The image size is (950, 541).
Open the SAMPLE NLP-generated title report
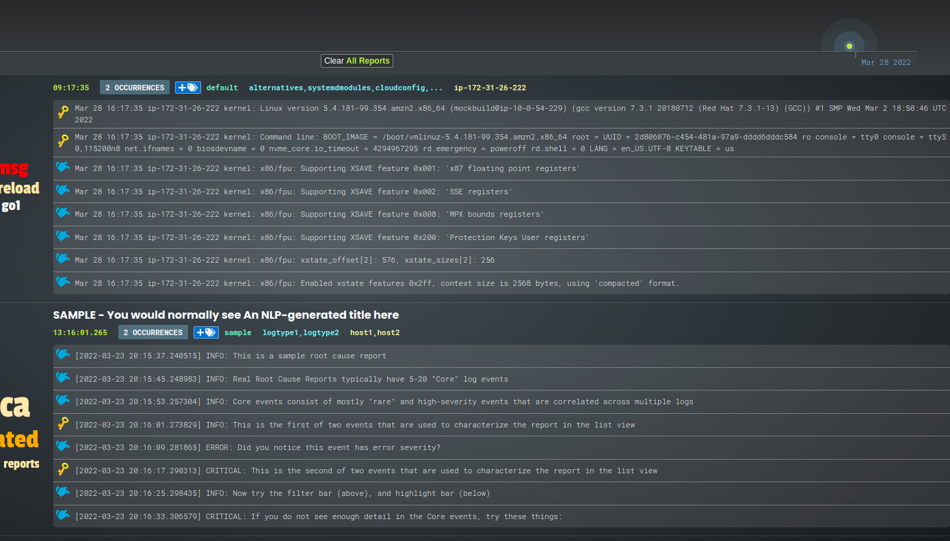[226, 315]
